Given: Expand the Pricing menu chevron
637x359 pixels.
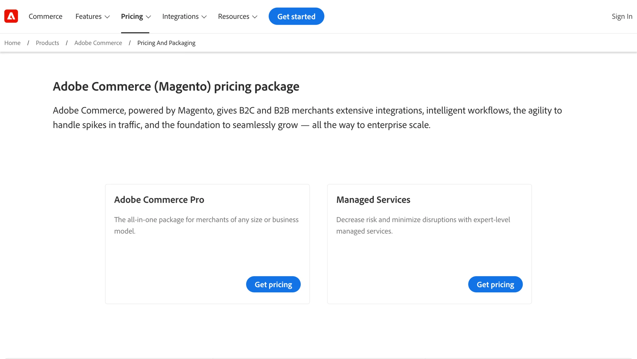Looking at the screenshot, I should [148, 17].
